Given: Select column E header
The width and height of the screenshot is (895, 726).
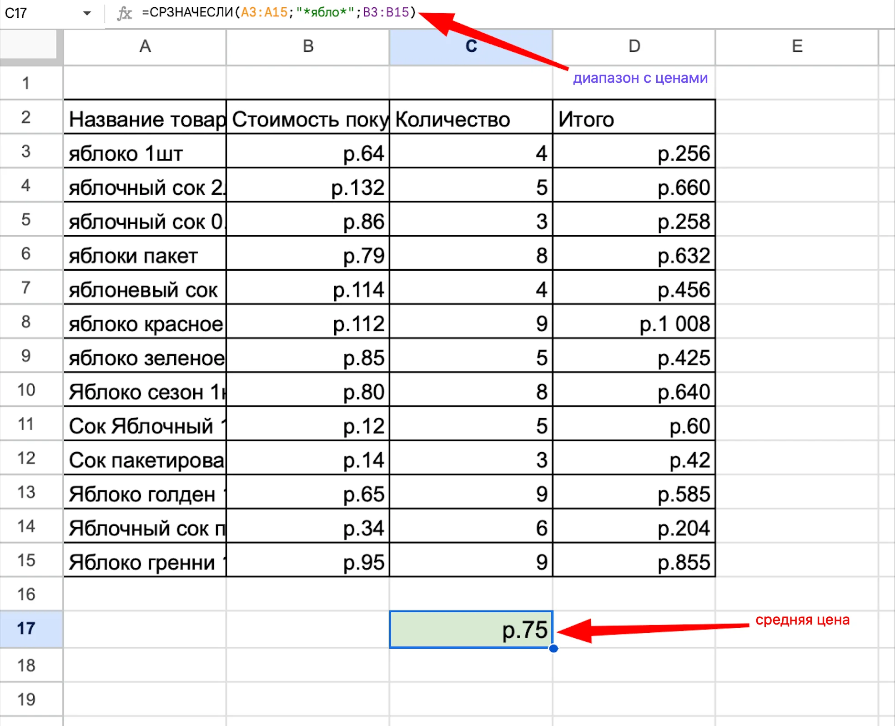Looking at the screenshot, I should (797, 46).
